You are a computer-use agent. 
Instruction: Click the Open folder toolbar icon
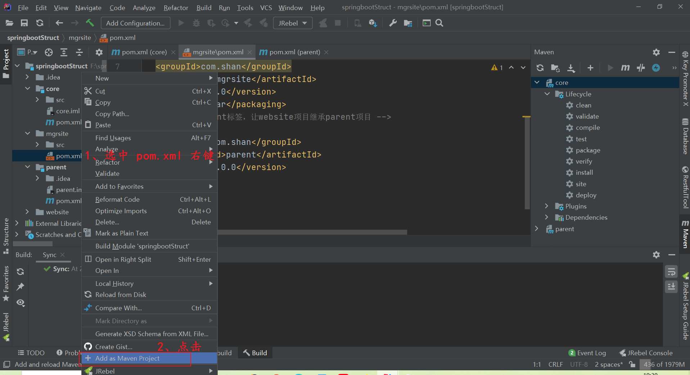click(10, 23)
